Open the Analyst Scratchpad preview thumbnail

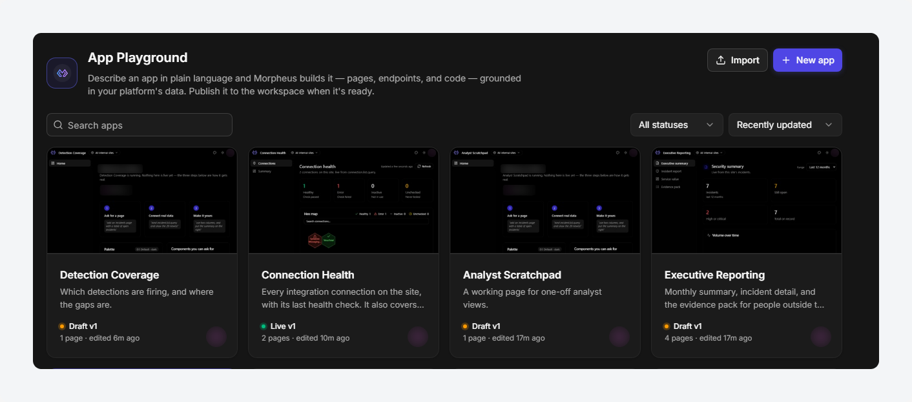pyautogui.click(x=545, y=200)
